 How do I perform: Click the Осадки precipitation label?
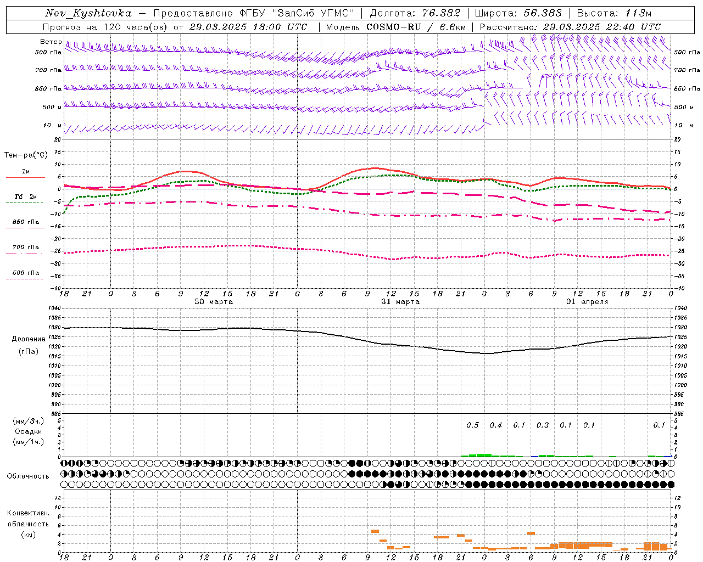(28, 431)
